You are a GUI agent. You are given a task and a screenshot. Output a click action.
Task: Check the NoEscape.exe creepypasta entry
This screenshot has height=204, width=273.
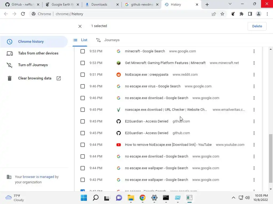(x=83, y=75)
